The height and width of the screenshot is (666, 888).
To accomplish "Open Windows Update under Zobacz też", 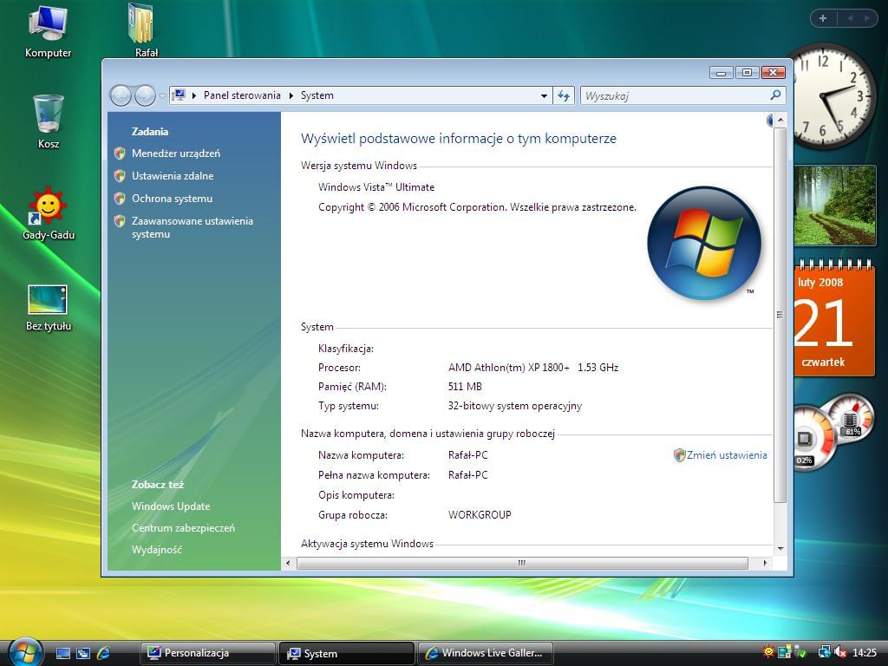I will [171, 506].
